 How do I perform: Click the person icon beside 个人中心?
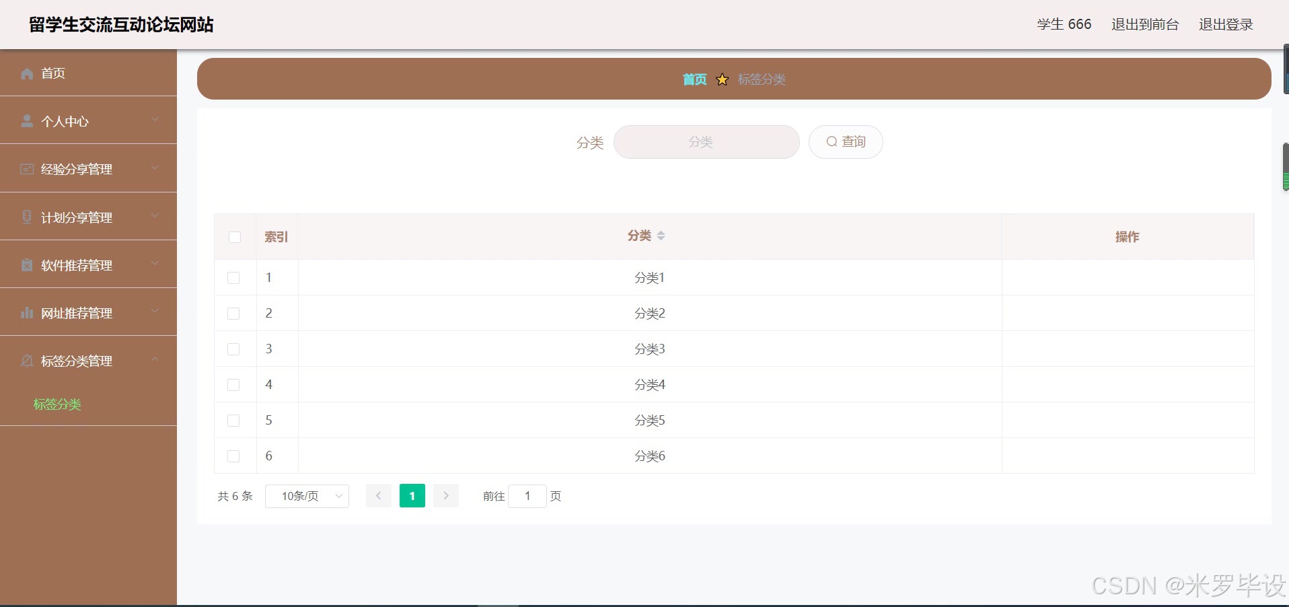[x=27, y=121]
